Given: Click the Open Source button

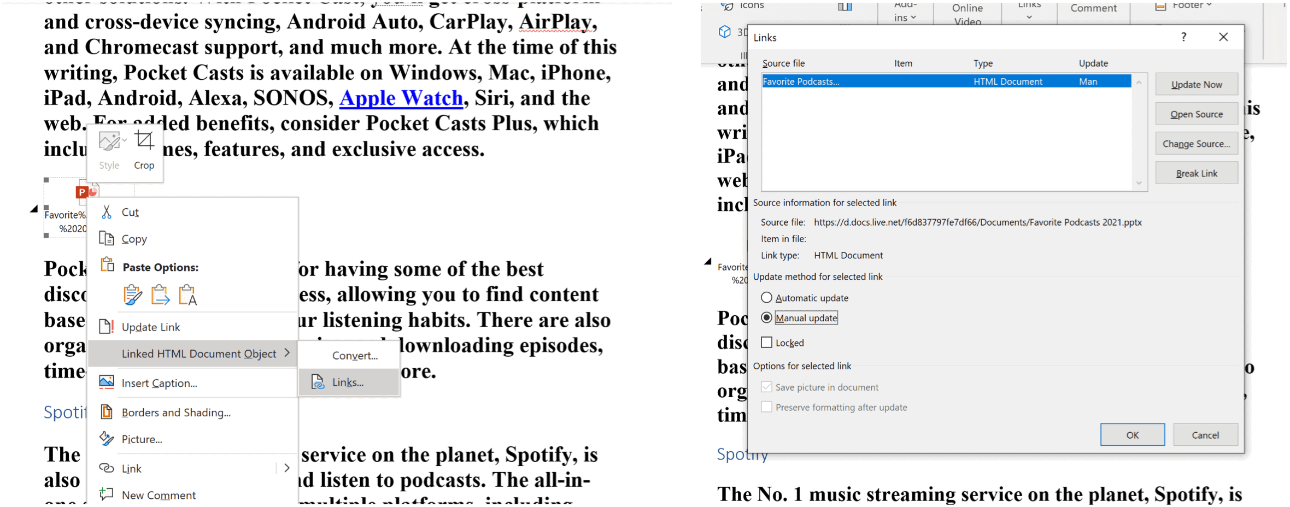Looking at the screenshot, I should point(1197,114).
